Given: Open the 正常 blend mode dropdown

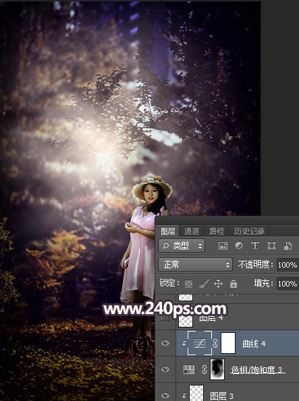Looking at the screenshot, I should click(x=195, y=264).
